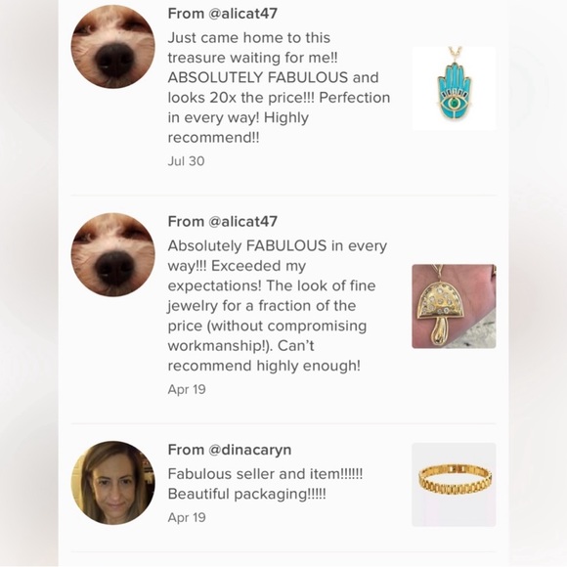The image size is (567, 567).
Task: Select the Apr 19 date under alicat47's review
Action: (x=187, y=389)
